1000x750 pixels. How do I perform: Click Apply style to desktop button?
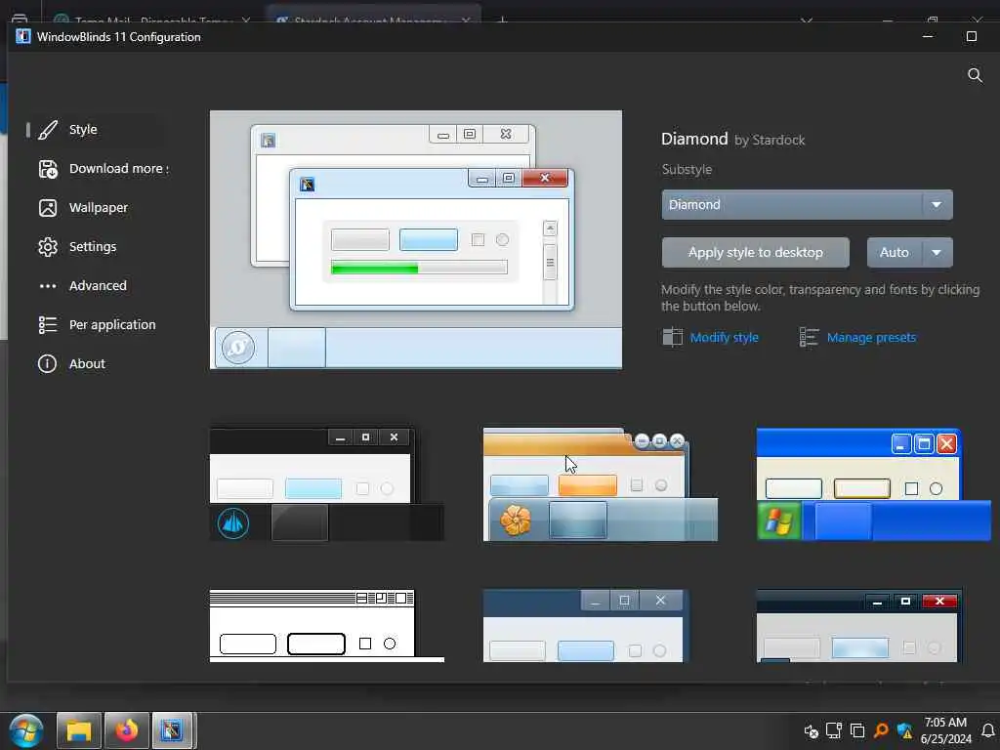[x=755, y=253]
